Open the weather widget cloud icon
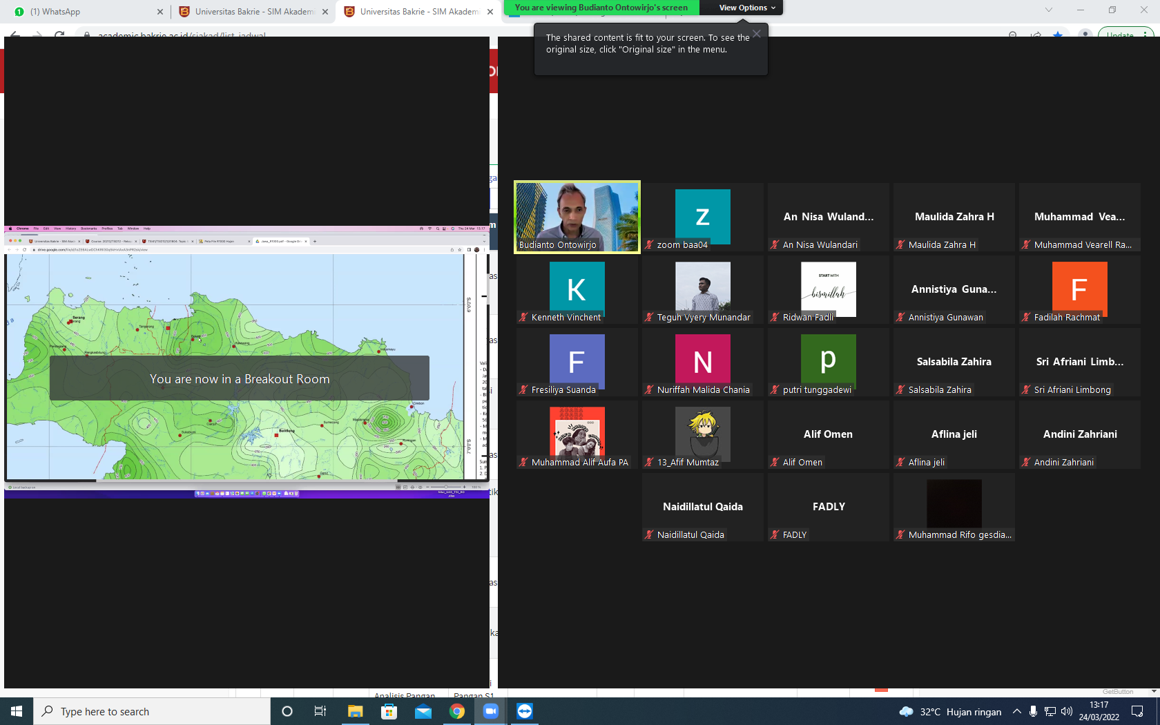Screen dimensions: 1160x725 906,711
